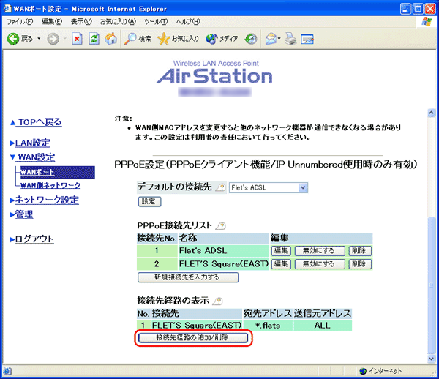
Task: Click 編集 for Flet's ADSL
Action: [281, 251]
